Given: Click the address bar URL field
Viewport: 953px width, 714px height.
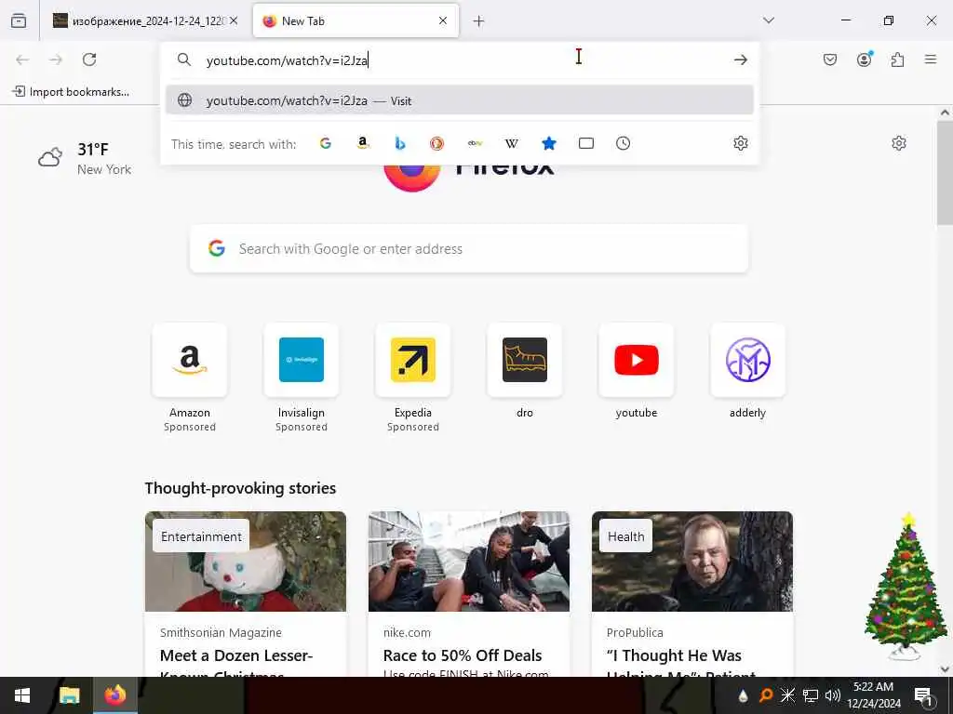Looking at the screenshot, I should 462,60.
